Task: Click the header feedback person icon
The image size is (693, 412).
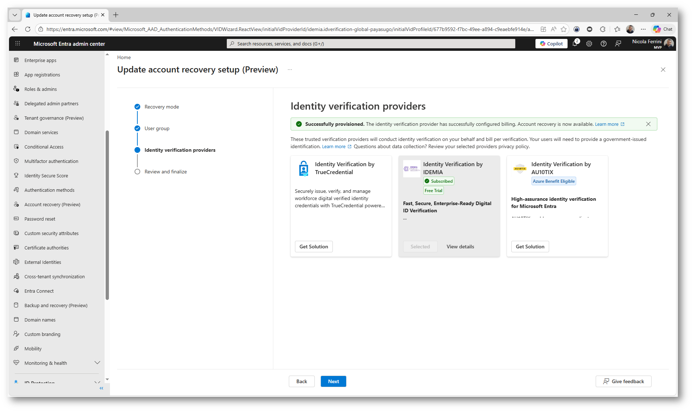Action: [618, 44]
